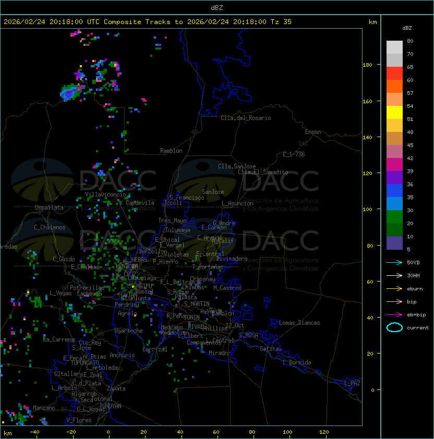Click the yellow eburn arrow icon
The width and height of the screenshot is (434, 439).
click(394, 288)
